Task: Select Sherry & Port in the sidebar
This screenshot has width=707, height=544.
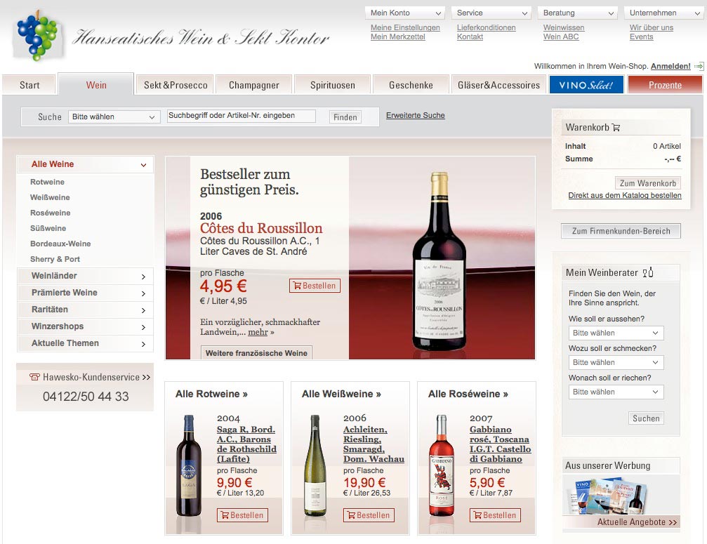Action: tap(55, 259)
